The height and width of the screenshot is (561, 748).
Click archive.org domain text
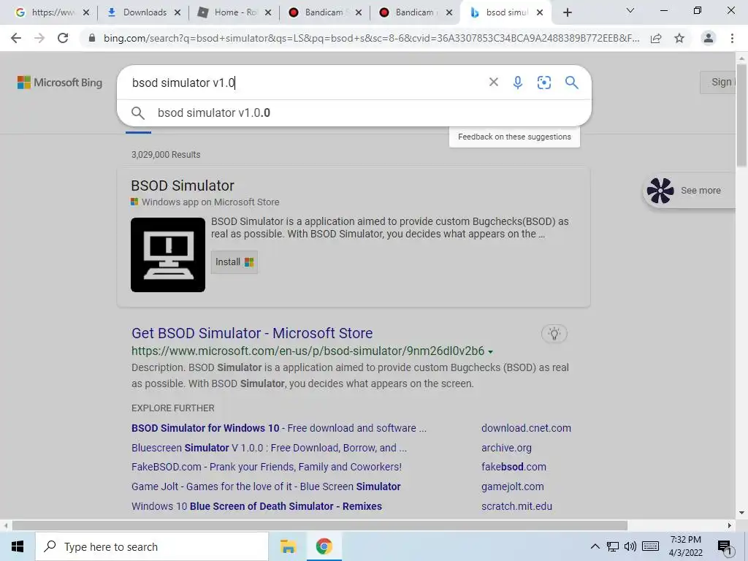pyautogui.click(x=506, y=448)
